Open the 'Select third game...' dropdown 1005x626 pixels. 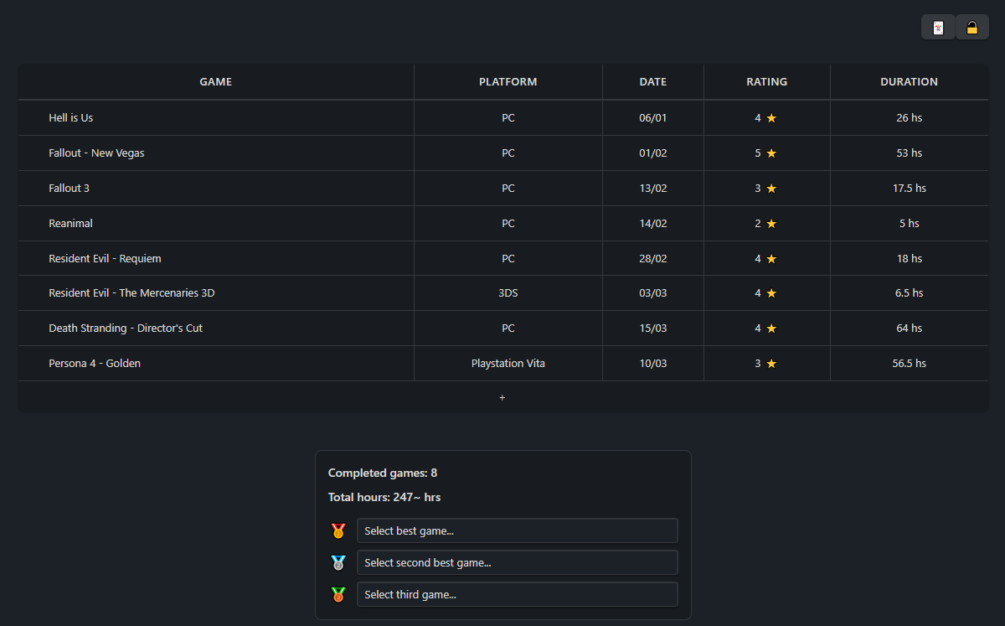pos(517,594)
